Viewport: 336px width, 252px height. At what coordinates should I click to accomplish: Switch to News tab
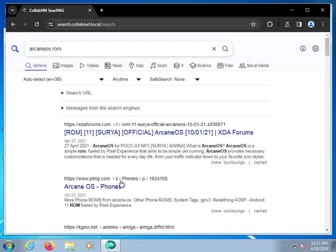click(113, 66)
